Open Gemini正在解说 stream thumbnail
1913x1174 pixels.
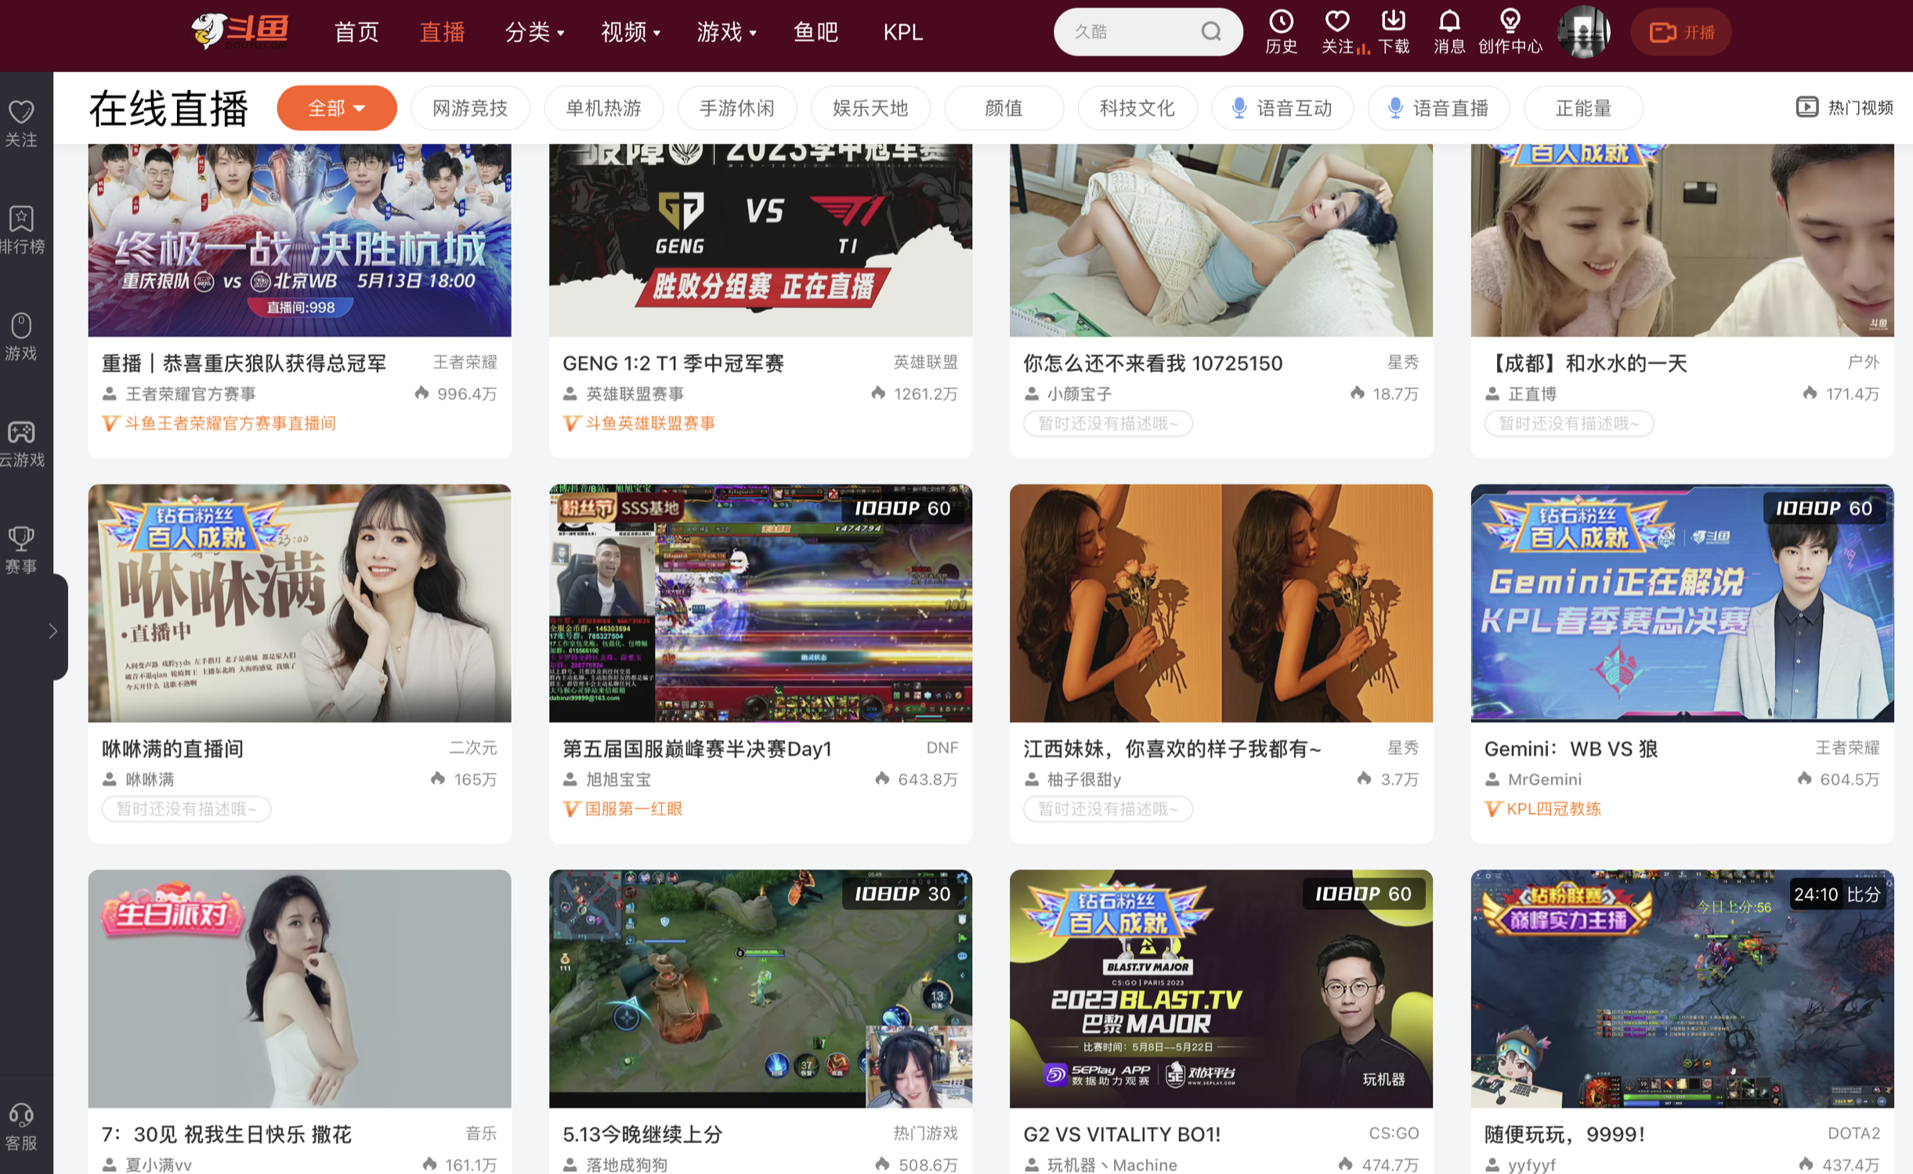pyautogui.click(x=1682, y=603)
